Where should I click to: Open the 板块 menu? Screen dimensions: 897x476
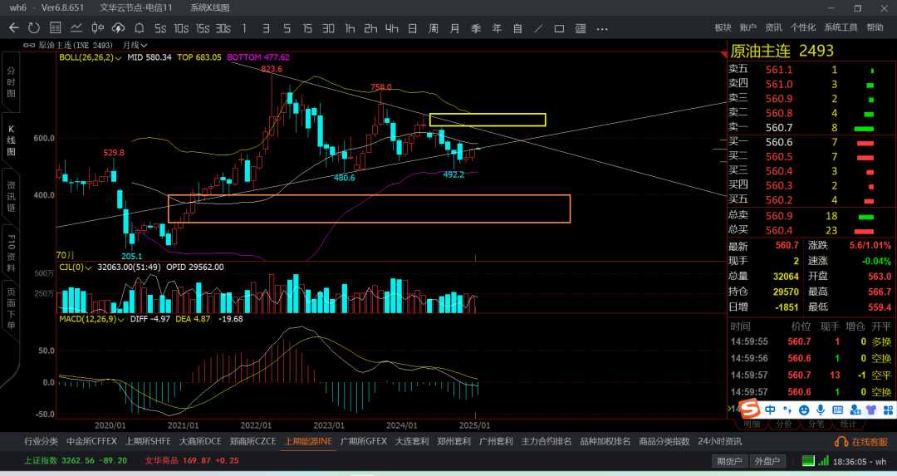point(723,27)
